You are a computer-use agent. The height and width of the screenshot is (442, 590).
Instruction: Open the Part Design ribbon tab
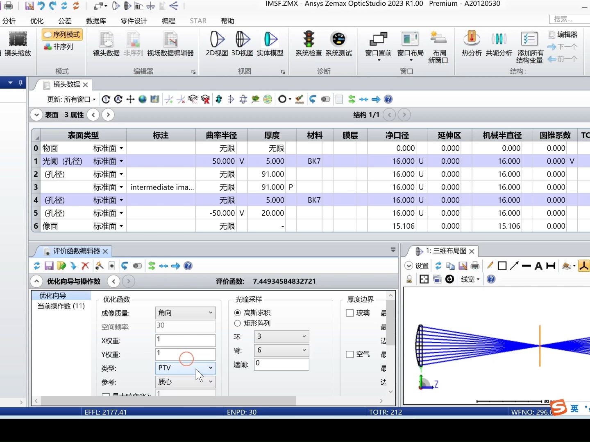[134, 21]
